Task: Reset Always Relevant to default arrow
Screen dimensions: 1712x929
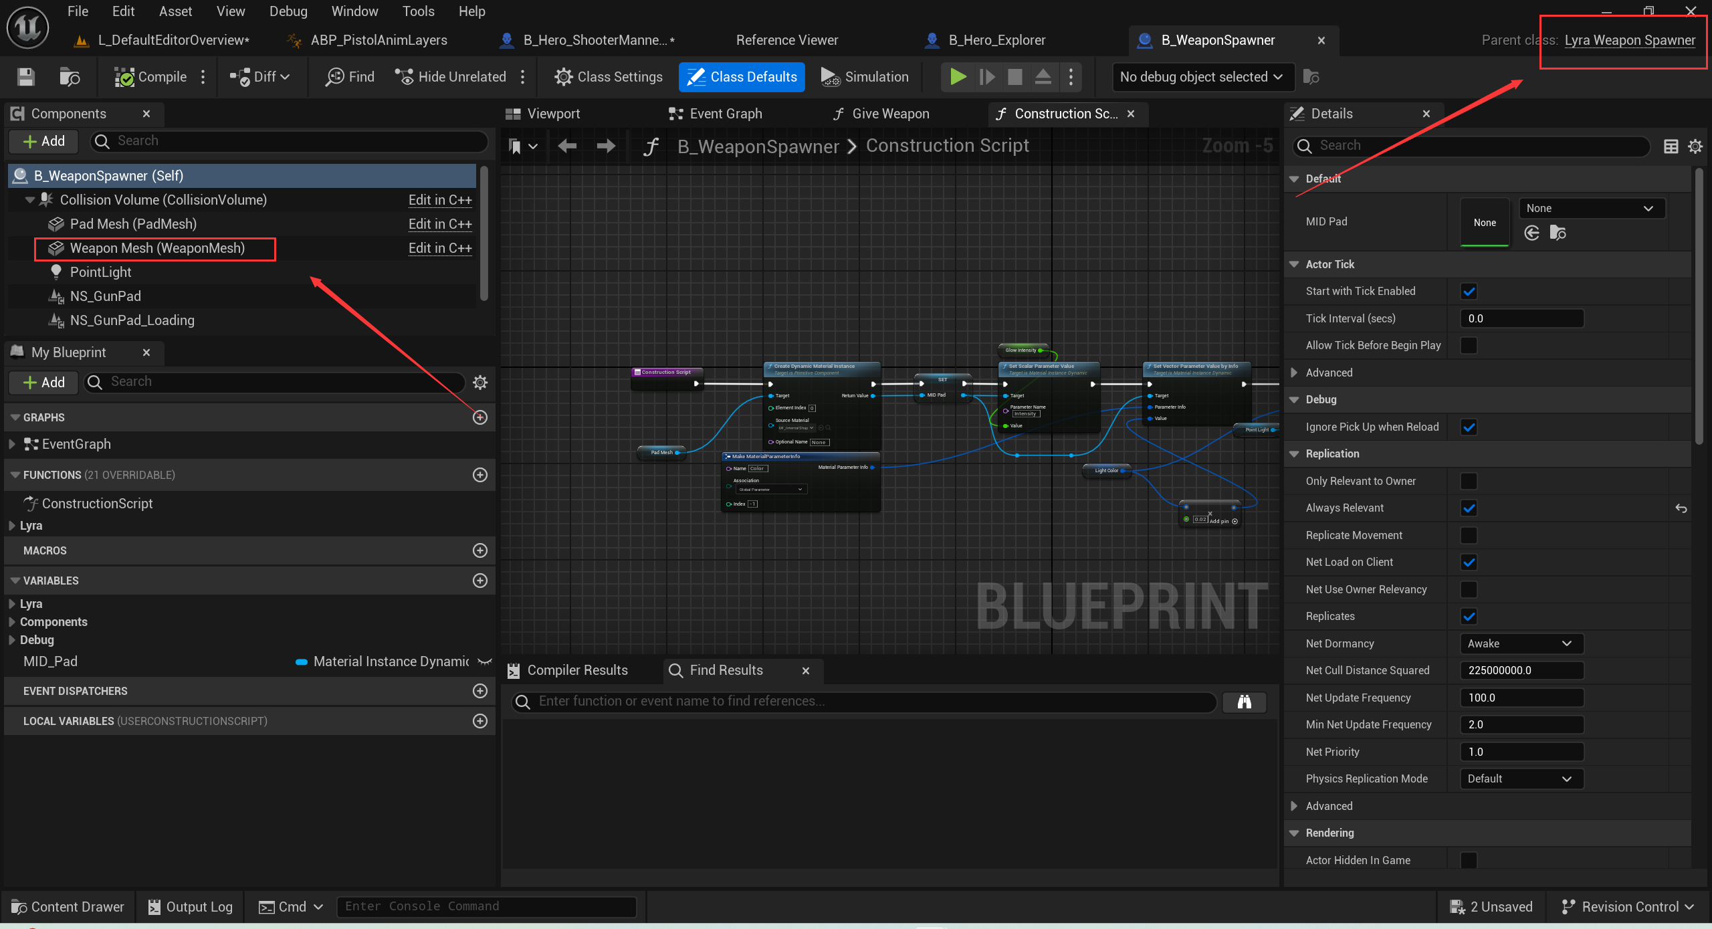Action: (1681, 508)
